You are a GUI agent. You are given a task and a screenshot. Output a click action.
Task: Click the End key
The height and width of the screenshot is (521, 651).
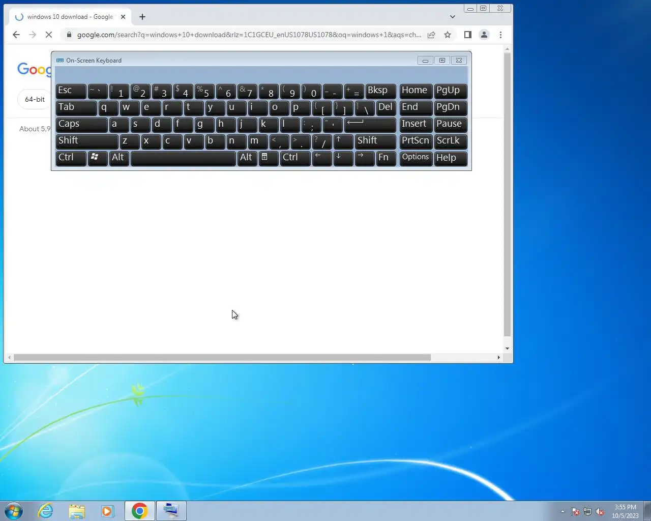click(416, 108)
